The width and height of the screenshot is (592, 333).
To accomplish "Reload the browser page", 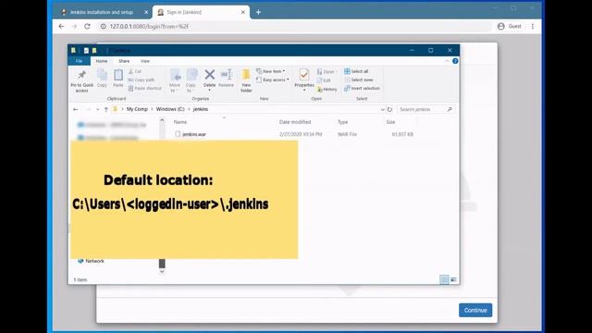I will pyautogui.click(x=87, y=27).
